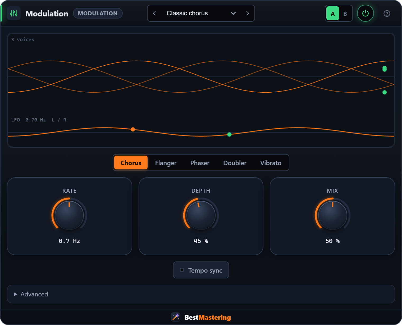Click the LFO 0.70 Hz readout

point(29,120)
